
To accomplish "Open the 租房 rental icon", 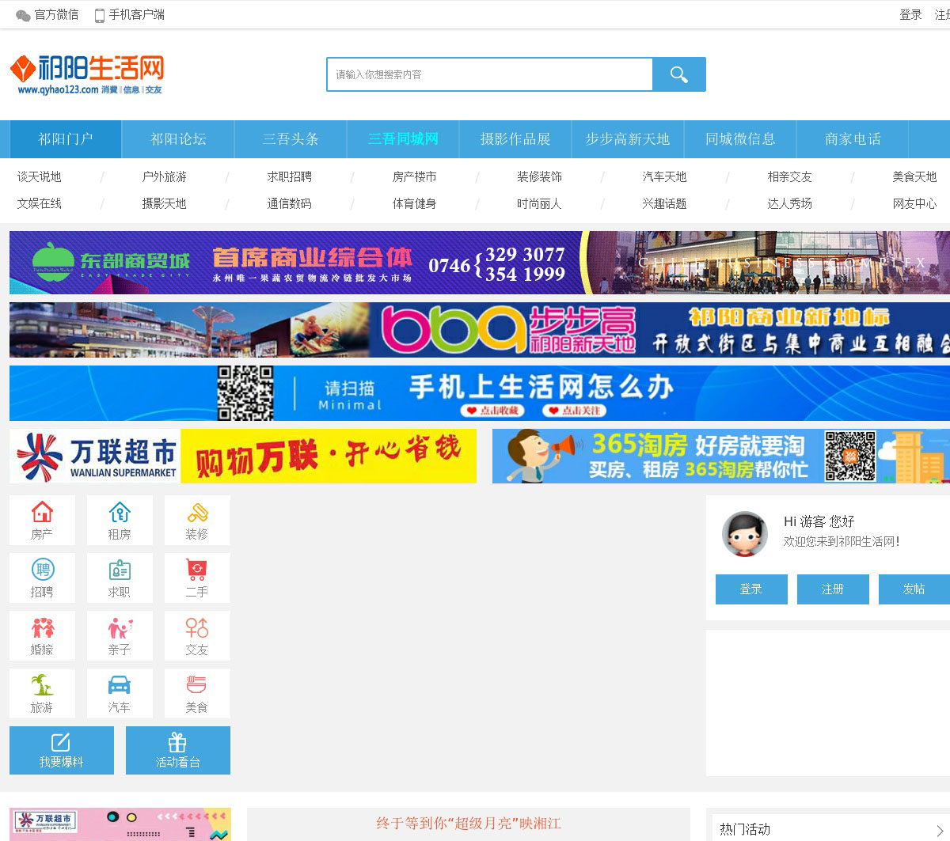I will point(120,520).
